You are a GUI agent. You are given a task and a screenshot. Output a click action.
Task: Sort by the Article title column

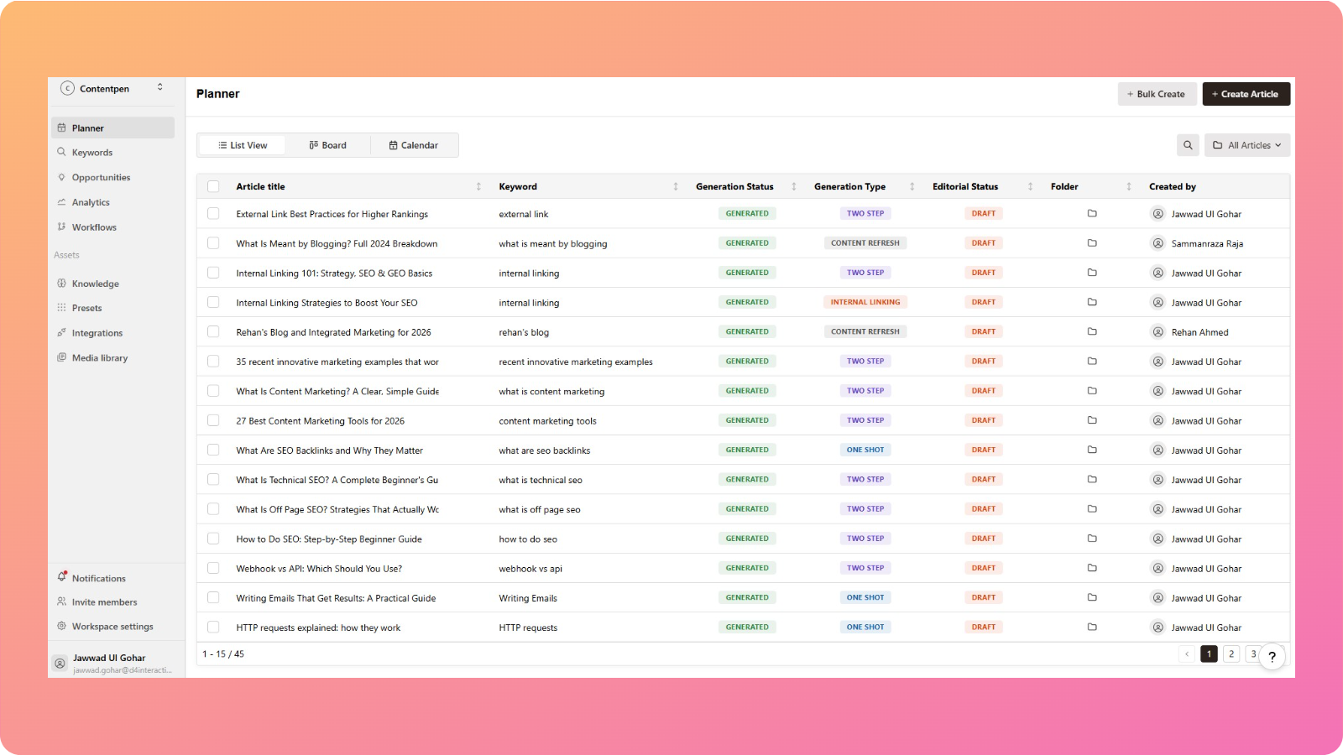click(478, 185)
